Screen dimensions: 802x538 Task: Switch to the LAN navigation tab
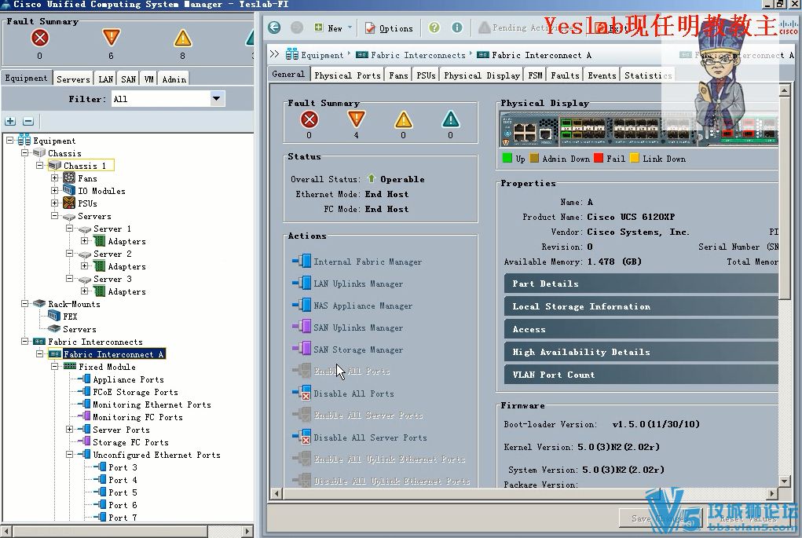coord(106,79)
